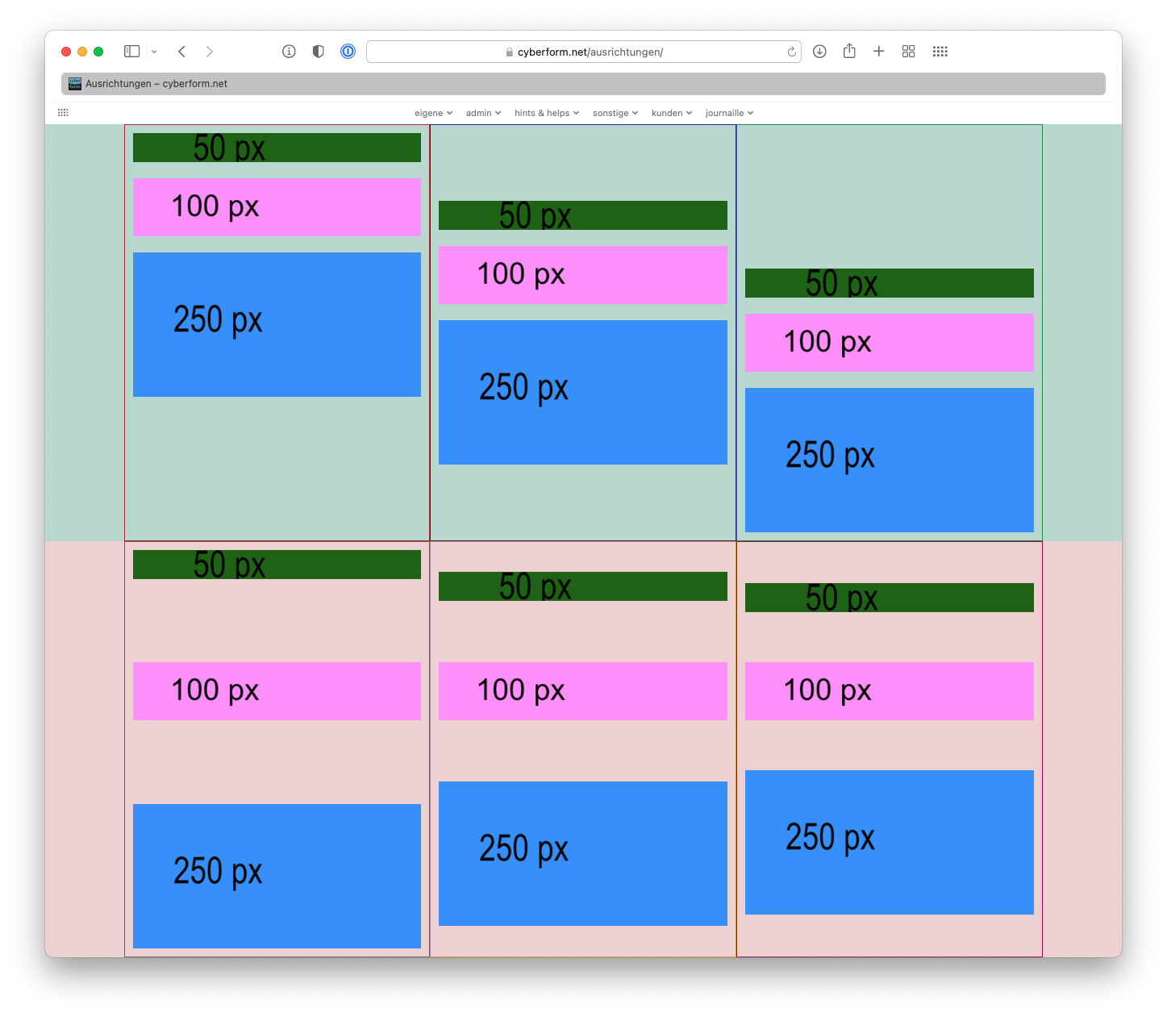
Task: Open the admin favorites folder
Action: point(483,113)
